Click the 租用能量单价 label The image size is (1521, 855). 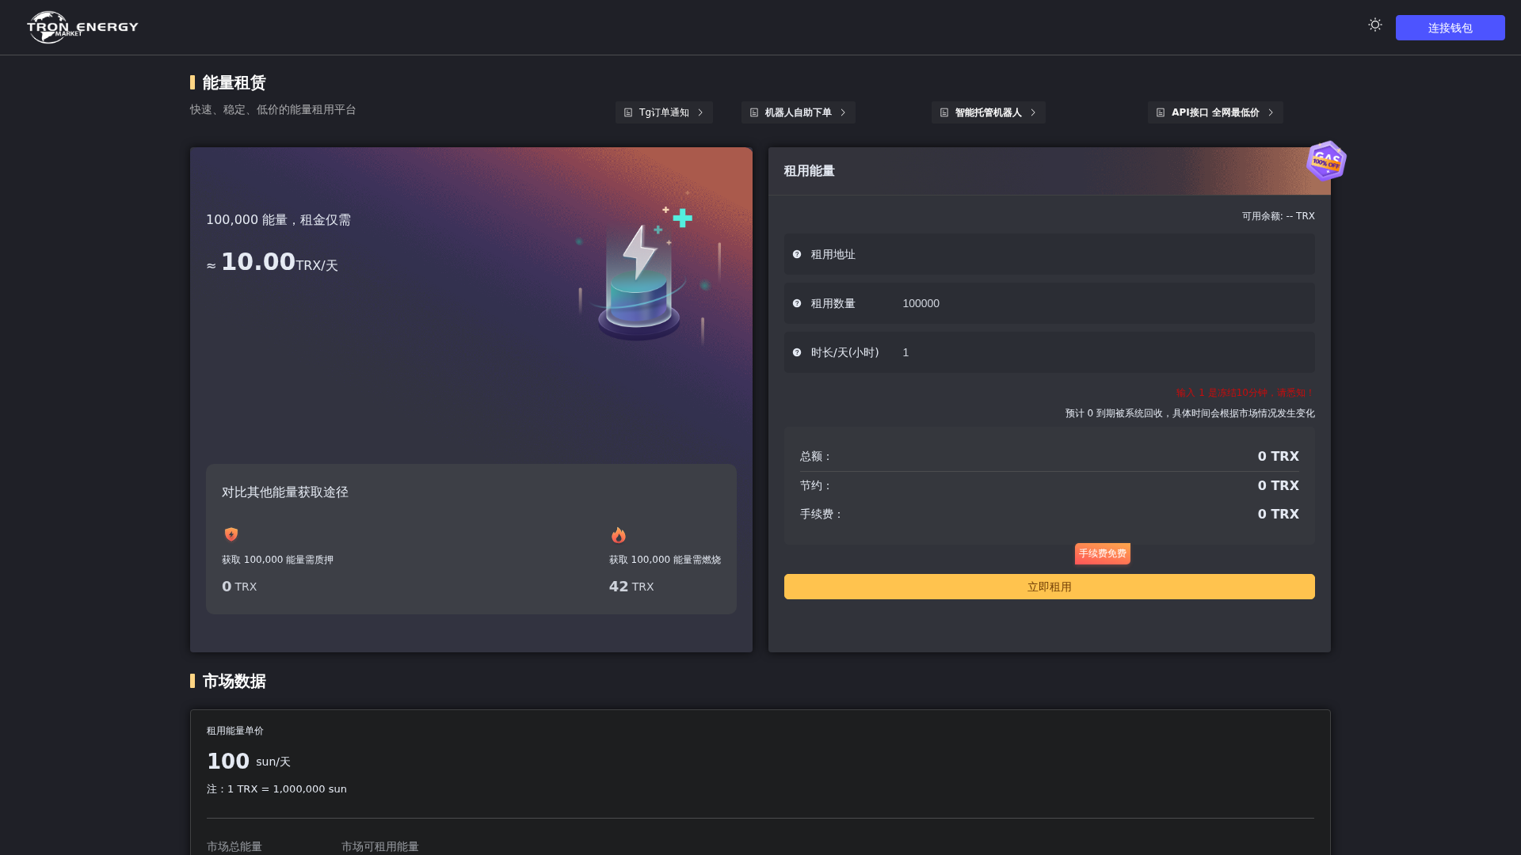(235, 731)
